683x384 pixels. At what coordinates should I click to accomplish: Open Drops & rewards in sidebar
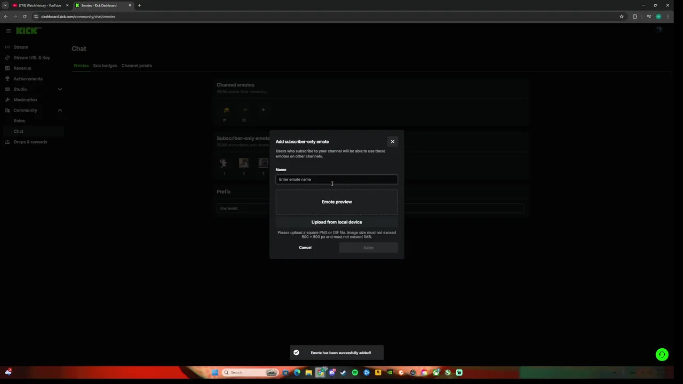[x=30, y=142]
